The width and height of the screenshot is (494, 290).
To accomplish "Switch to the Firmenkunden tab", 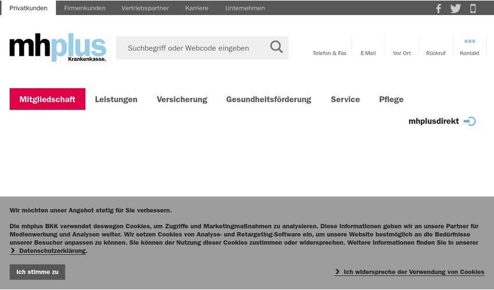I will coord(85,8).
